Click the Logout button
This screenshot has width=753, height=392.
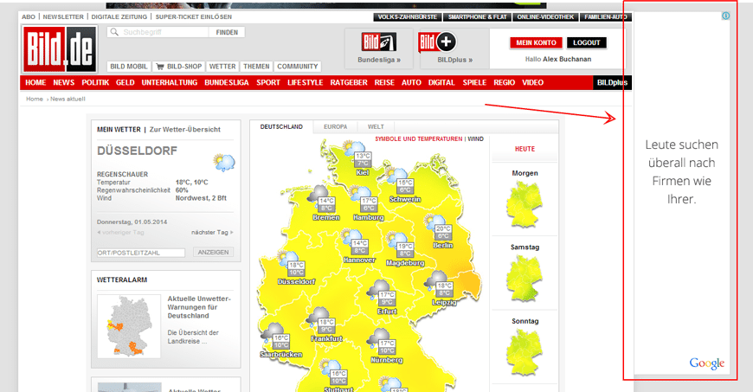589,42
